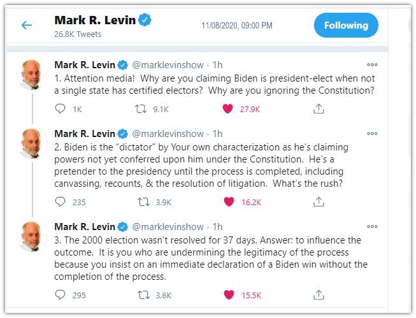
Task: Reply to the tweet with 235 replies
Action: tap(61, 202)
